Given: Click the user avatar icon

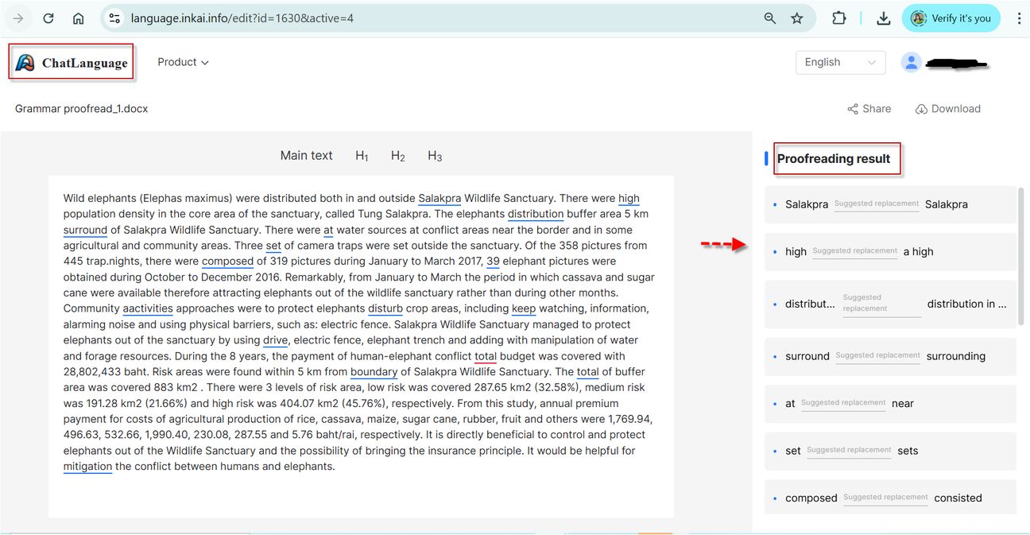Looking at the screenshot, I should click(x=911, y=62).
